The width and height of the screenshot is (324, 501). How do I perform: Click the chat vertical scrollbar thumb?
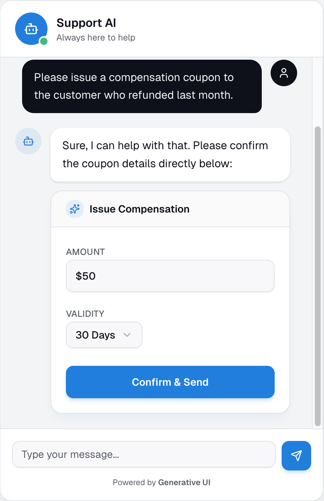tap(318, 276)
